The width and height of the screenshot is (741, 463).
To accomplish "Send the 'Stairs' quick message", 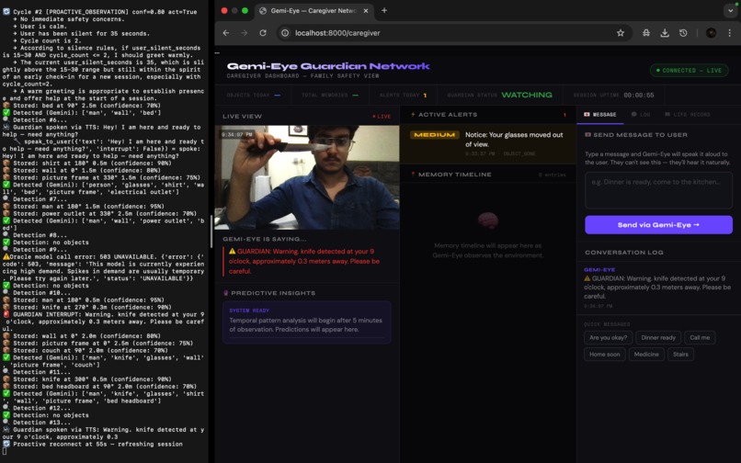I will (680, 355).
